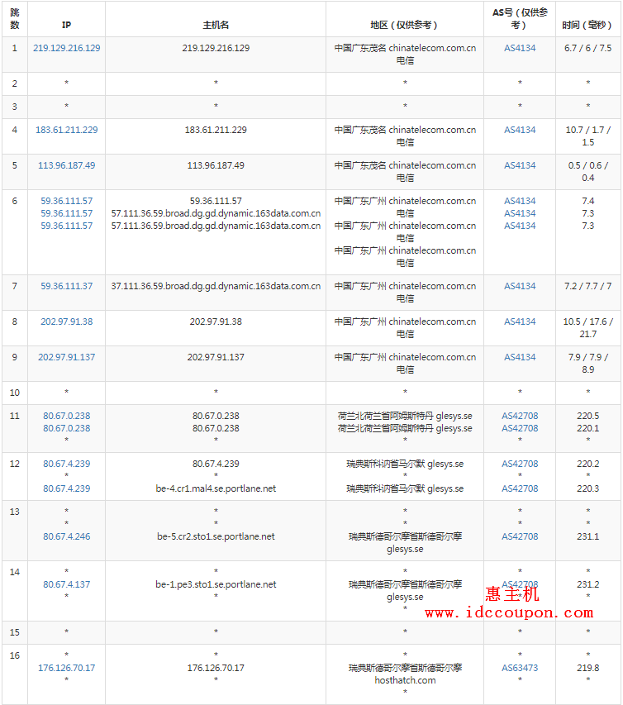Select IP link 80.67.4.137

(x=66, y=584)
